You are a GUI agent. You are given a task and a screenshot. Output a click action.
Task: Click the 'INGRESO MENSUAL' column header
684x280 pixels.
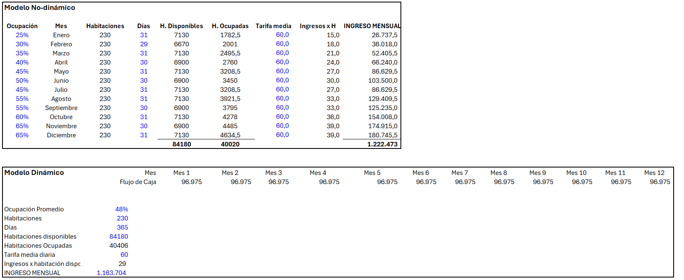pyautogui.click(x=372, y=26)
